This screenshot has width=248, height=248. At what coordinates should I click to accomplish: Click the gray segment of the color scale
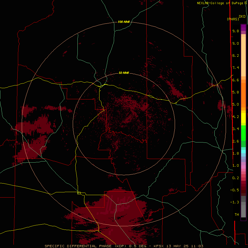(243, 207)
